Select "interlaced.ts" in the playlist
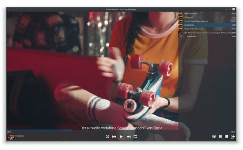 [x=207, y=36]
